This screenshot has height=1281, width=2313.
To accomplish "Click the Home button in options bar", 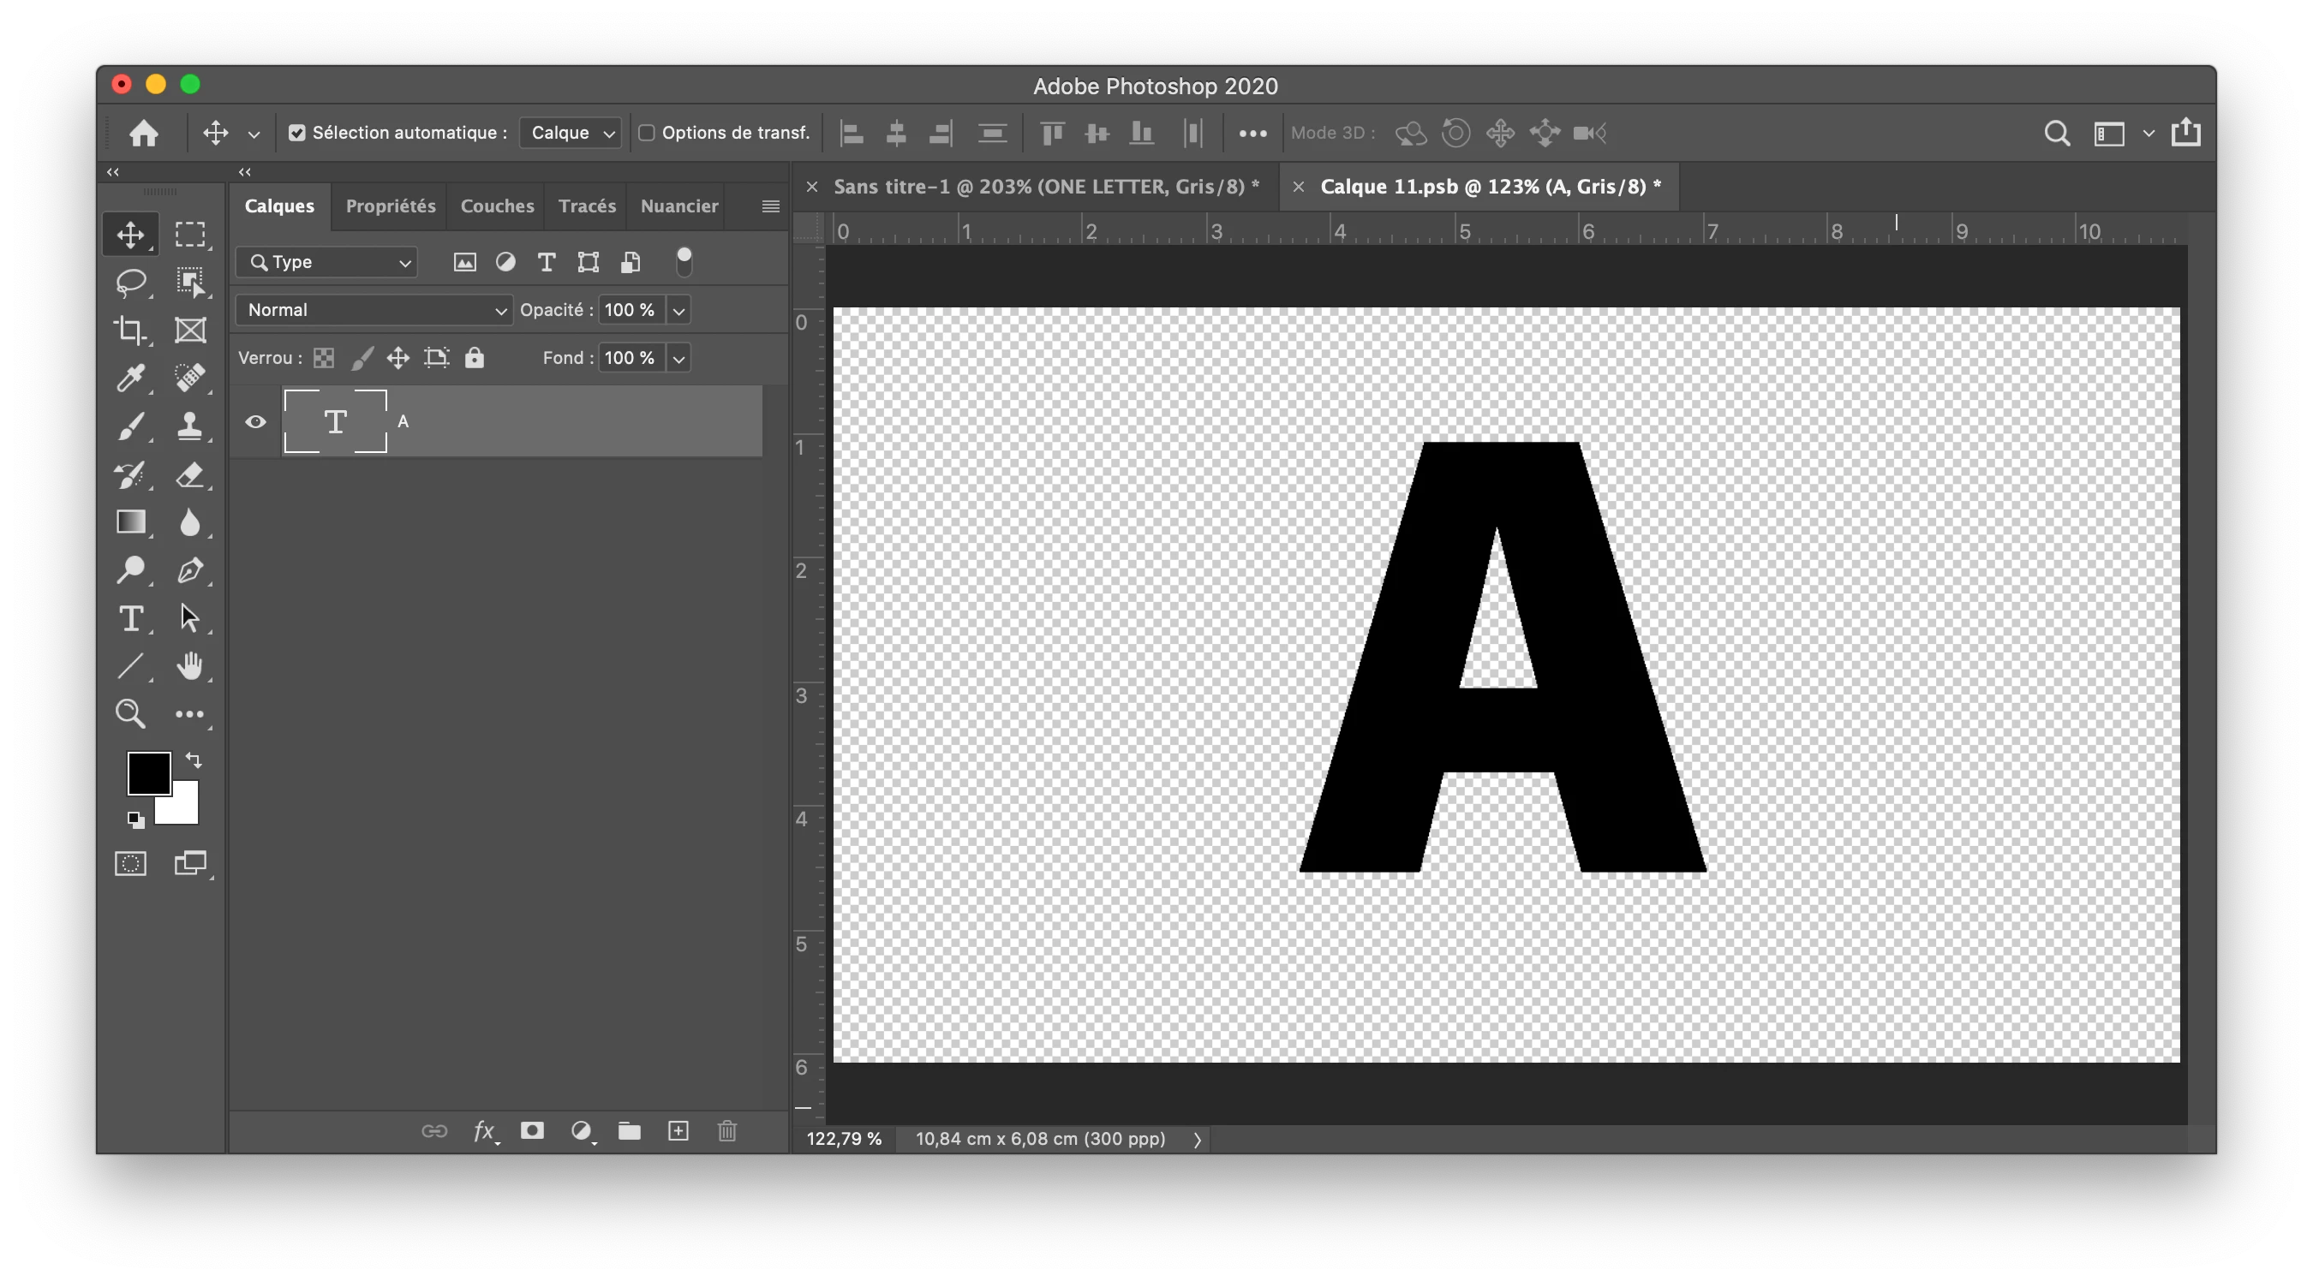I will (x=144, y=133).
